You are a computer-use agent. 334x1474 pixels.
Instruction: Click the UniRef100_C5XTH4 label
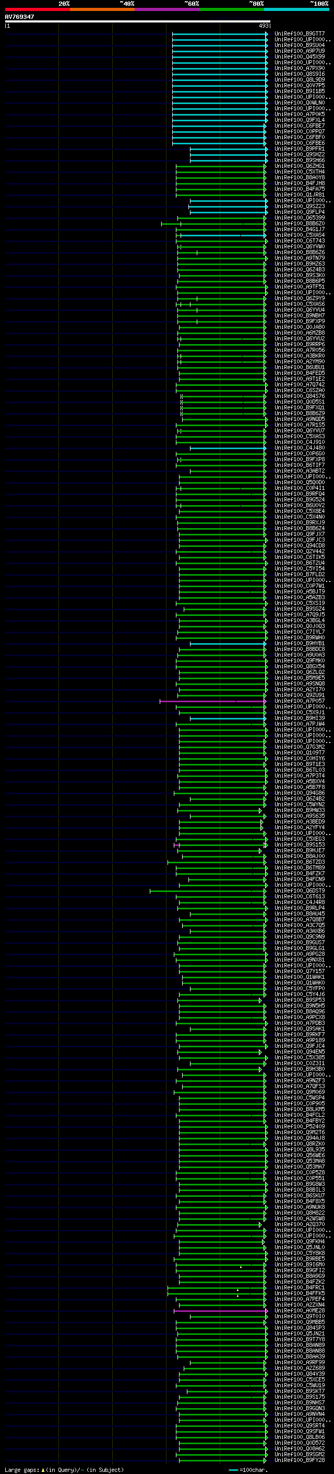tap(299, 172)
